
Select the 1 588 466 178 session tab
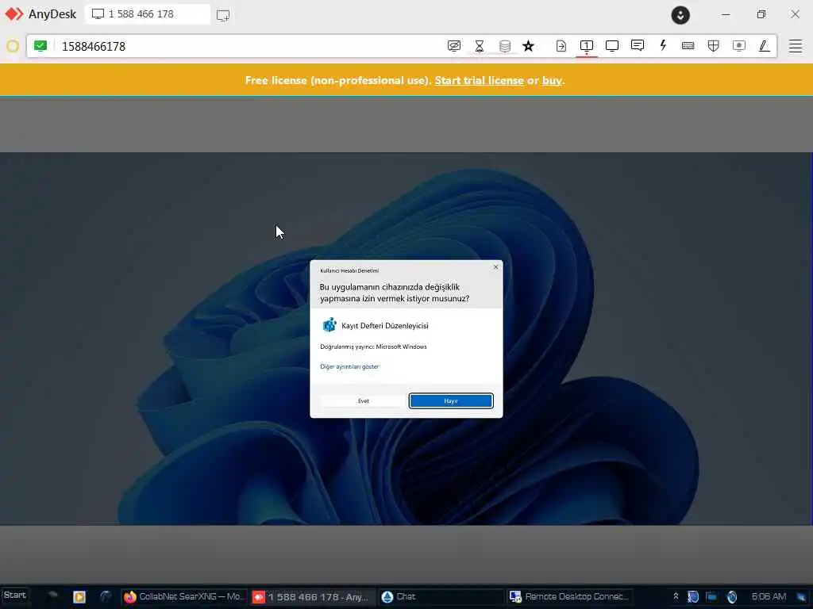point(148,14)
